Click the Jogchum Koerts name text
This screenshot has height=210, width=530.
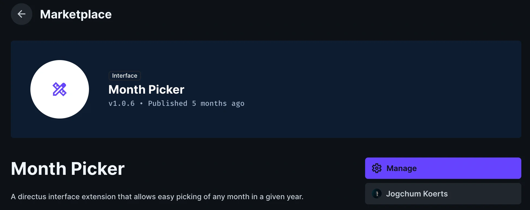click(x=417, y=194)
